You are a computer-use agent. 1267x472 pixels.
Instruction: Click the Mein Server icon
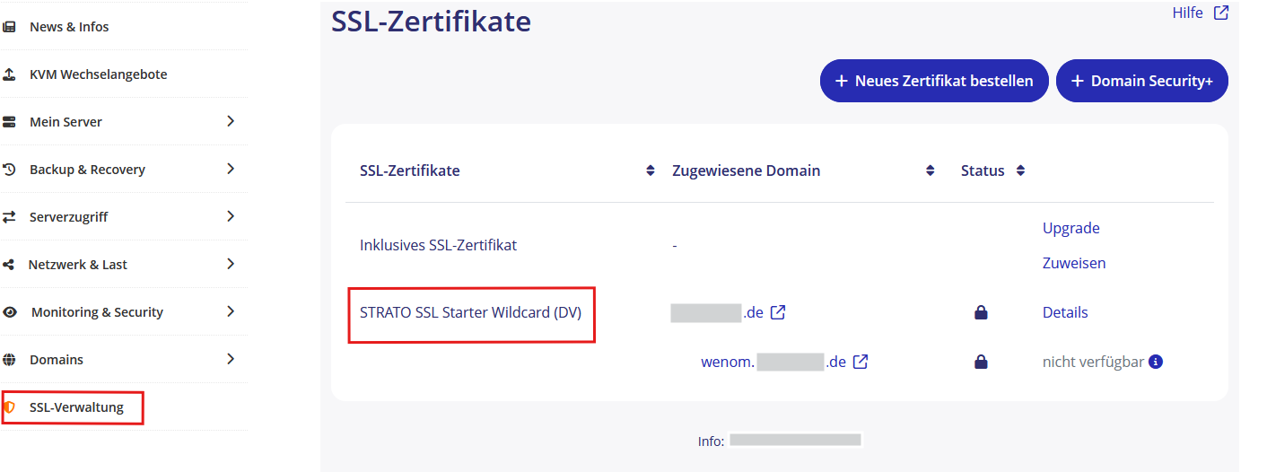pyautogui.click(x=9, y=122)
